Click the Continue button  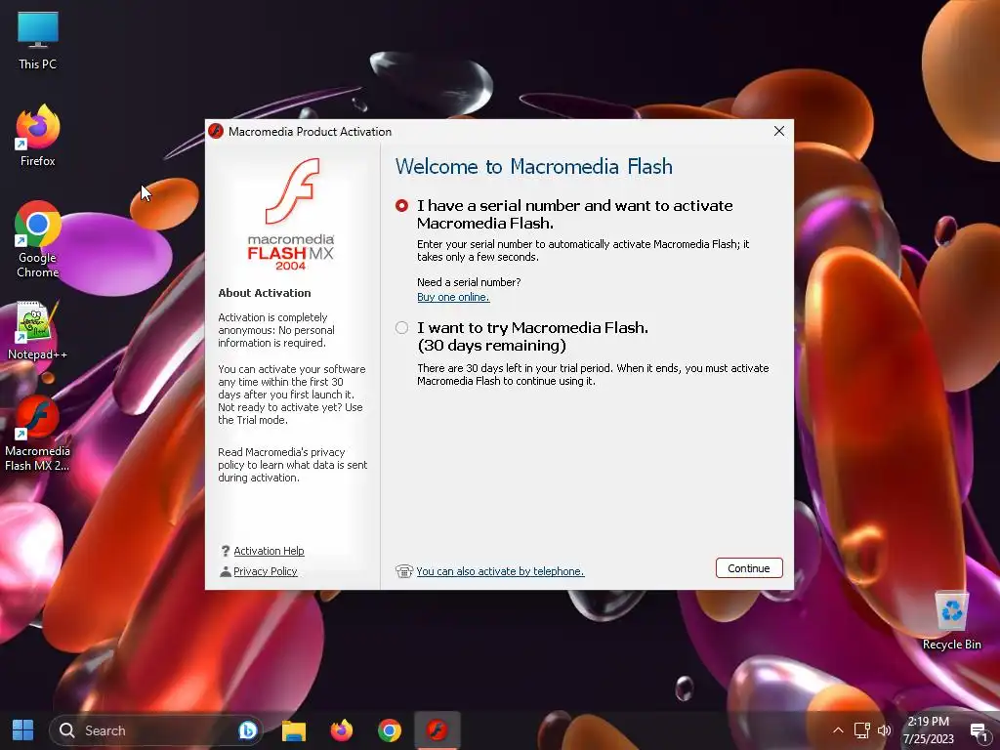[x=749, y=568]
